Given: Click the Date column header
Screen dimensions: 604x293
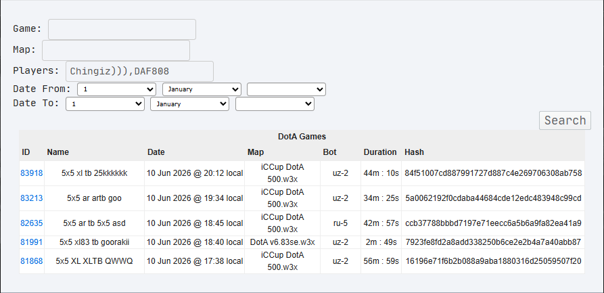Looking at the screenshot, I should point(156,152).
